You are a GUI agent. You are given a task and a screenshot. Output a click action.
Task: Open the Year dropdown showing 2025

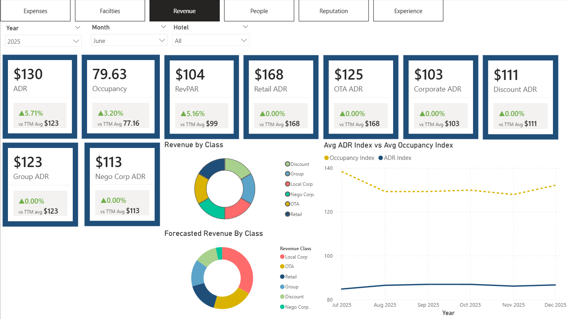43,41
